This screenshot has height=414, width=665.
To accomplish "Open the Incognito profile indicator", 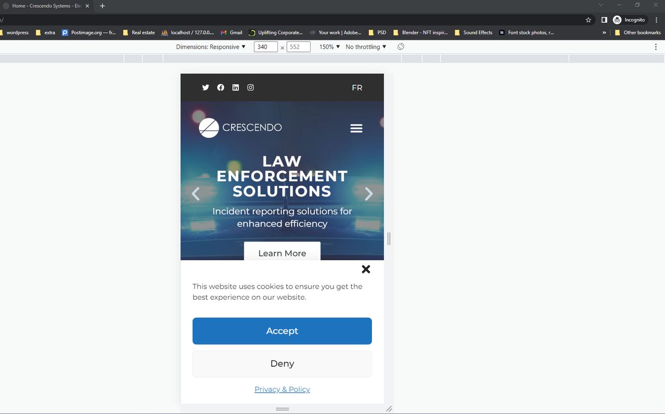I will [x=629, y=20].
